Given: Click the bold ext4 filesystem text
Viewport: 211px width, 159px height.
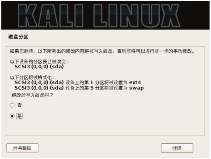Looking at the screenshot, I should coord(135,82).
